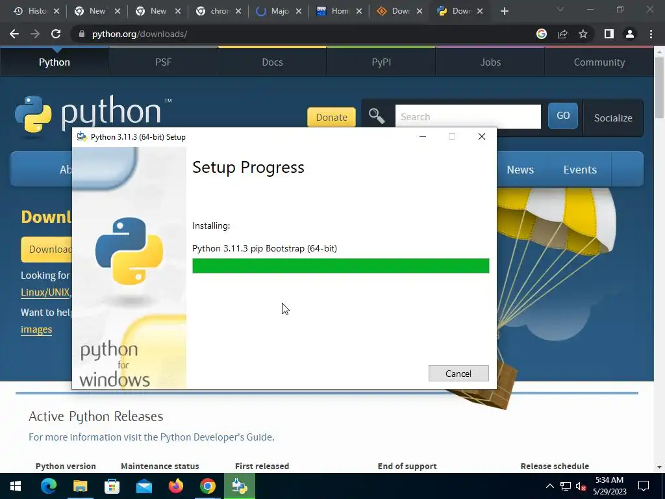Image resolution: width=665 pixels, height=499 pixels.
Task: Open a new browser tab
Action: 504,12
